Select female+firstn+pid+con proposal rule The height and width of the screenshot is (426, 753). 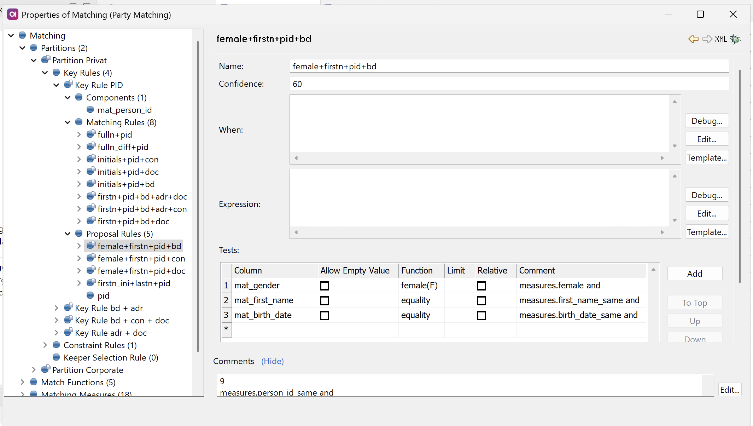[x=141, y=259]
